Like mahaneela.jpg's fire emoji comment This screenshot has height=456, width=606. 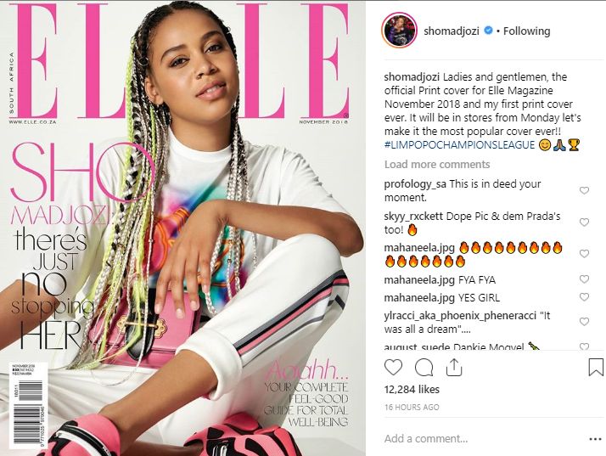[584, 254]
